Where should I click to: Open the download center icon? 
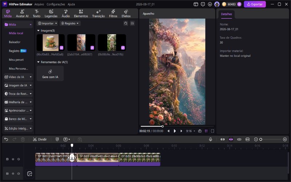click(x=210, y=4)
